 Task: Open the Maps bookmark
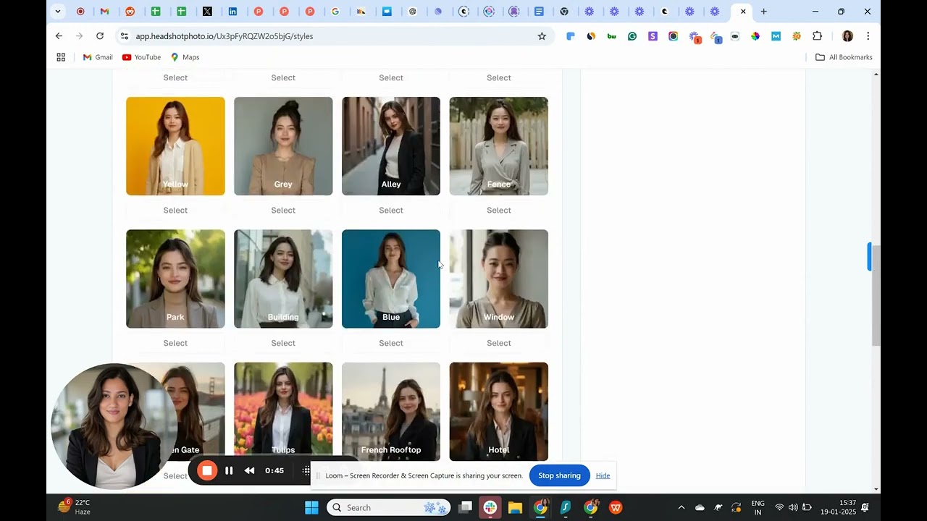coord(185,57)
